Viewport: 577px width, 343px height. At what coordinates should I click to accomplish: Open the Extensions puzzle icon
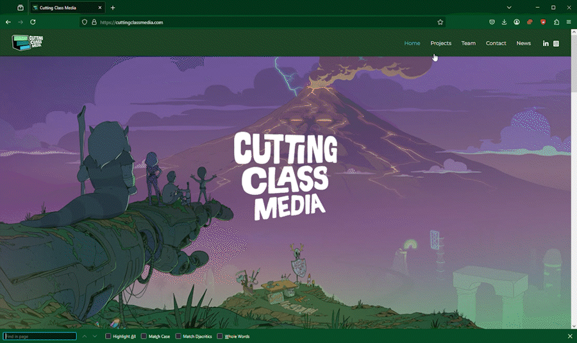click(556, 22)
